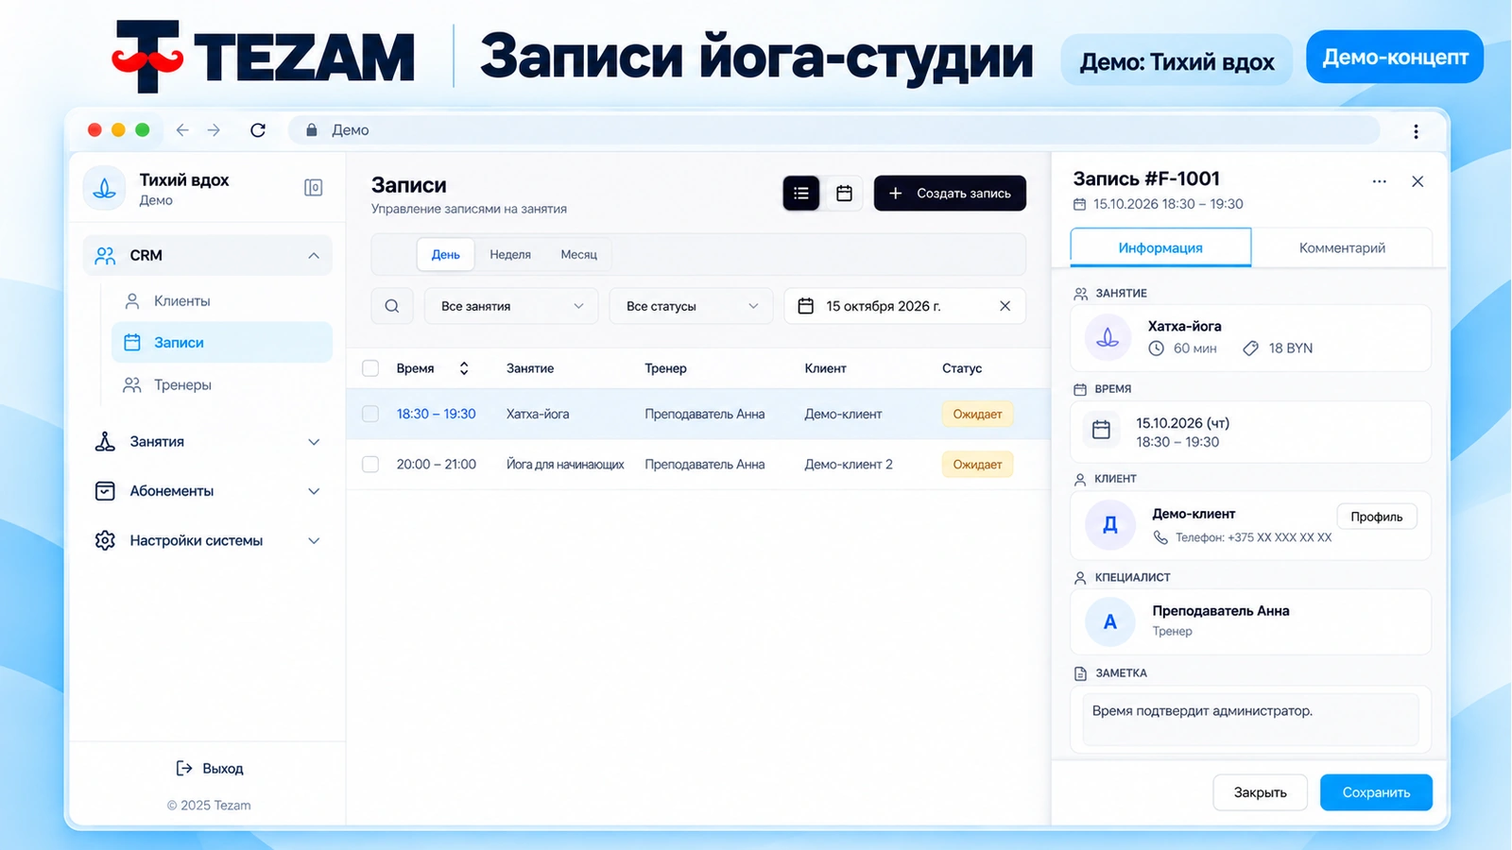Click the browser forward arrow
This screenshot has height=850, width=1512.
pos(214,130)
